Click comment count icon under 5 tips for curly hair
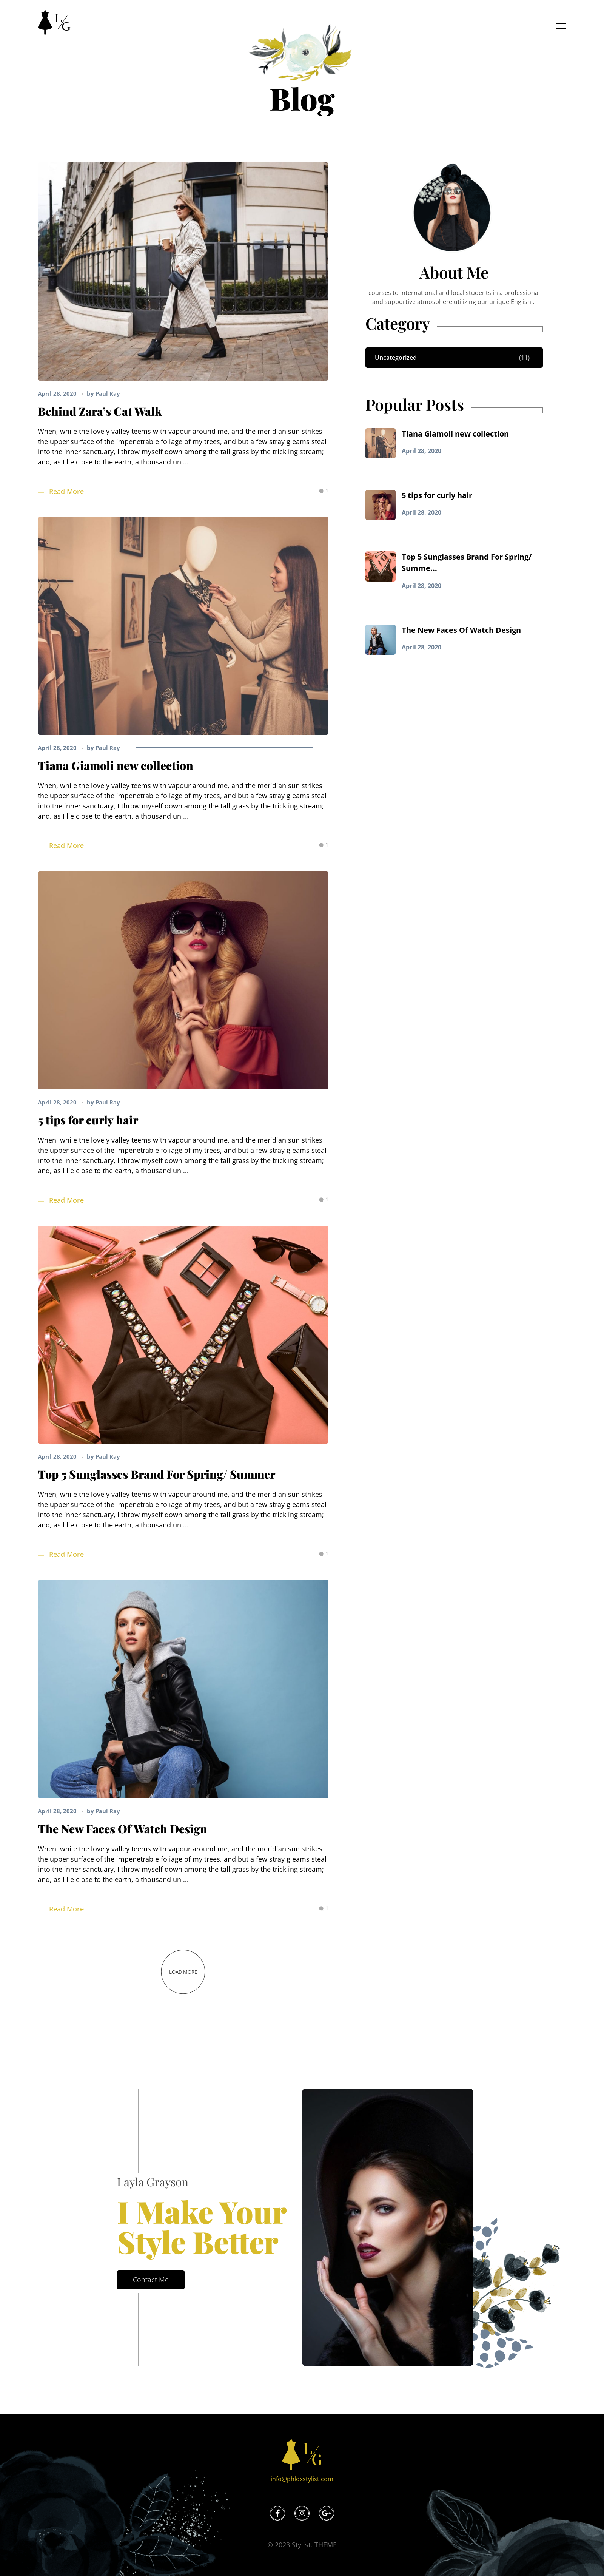 [323, 1199]
